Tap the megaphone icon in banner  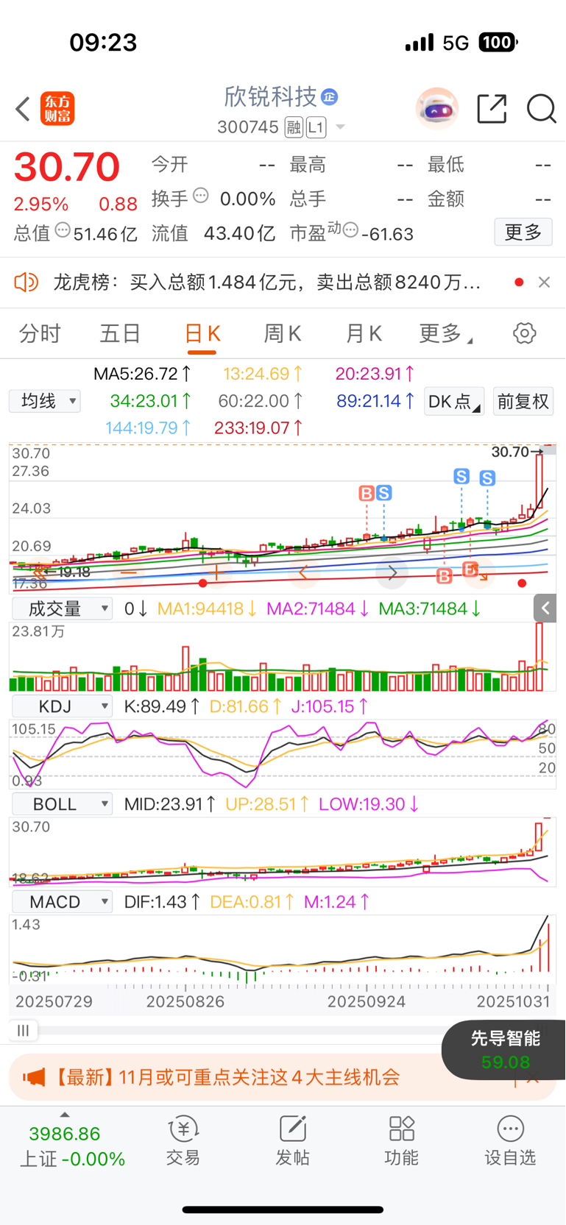pos(34,1077)
